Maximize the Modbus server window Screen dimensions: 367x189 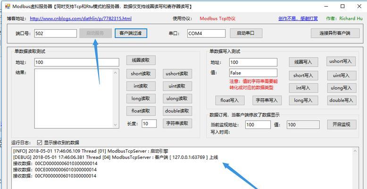[x=342, y=6]
